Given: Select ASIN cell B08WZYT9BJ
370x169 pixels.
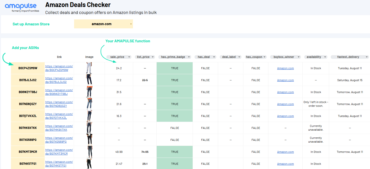Looking at the screenshot, I should coord(28,92).
